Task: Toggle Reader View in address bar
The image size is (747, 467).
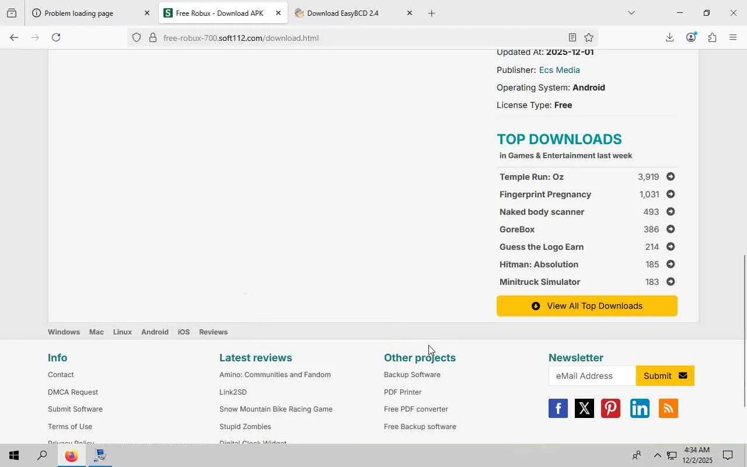Action: [573, 37]
